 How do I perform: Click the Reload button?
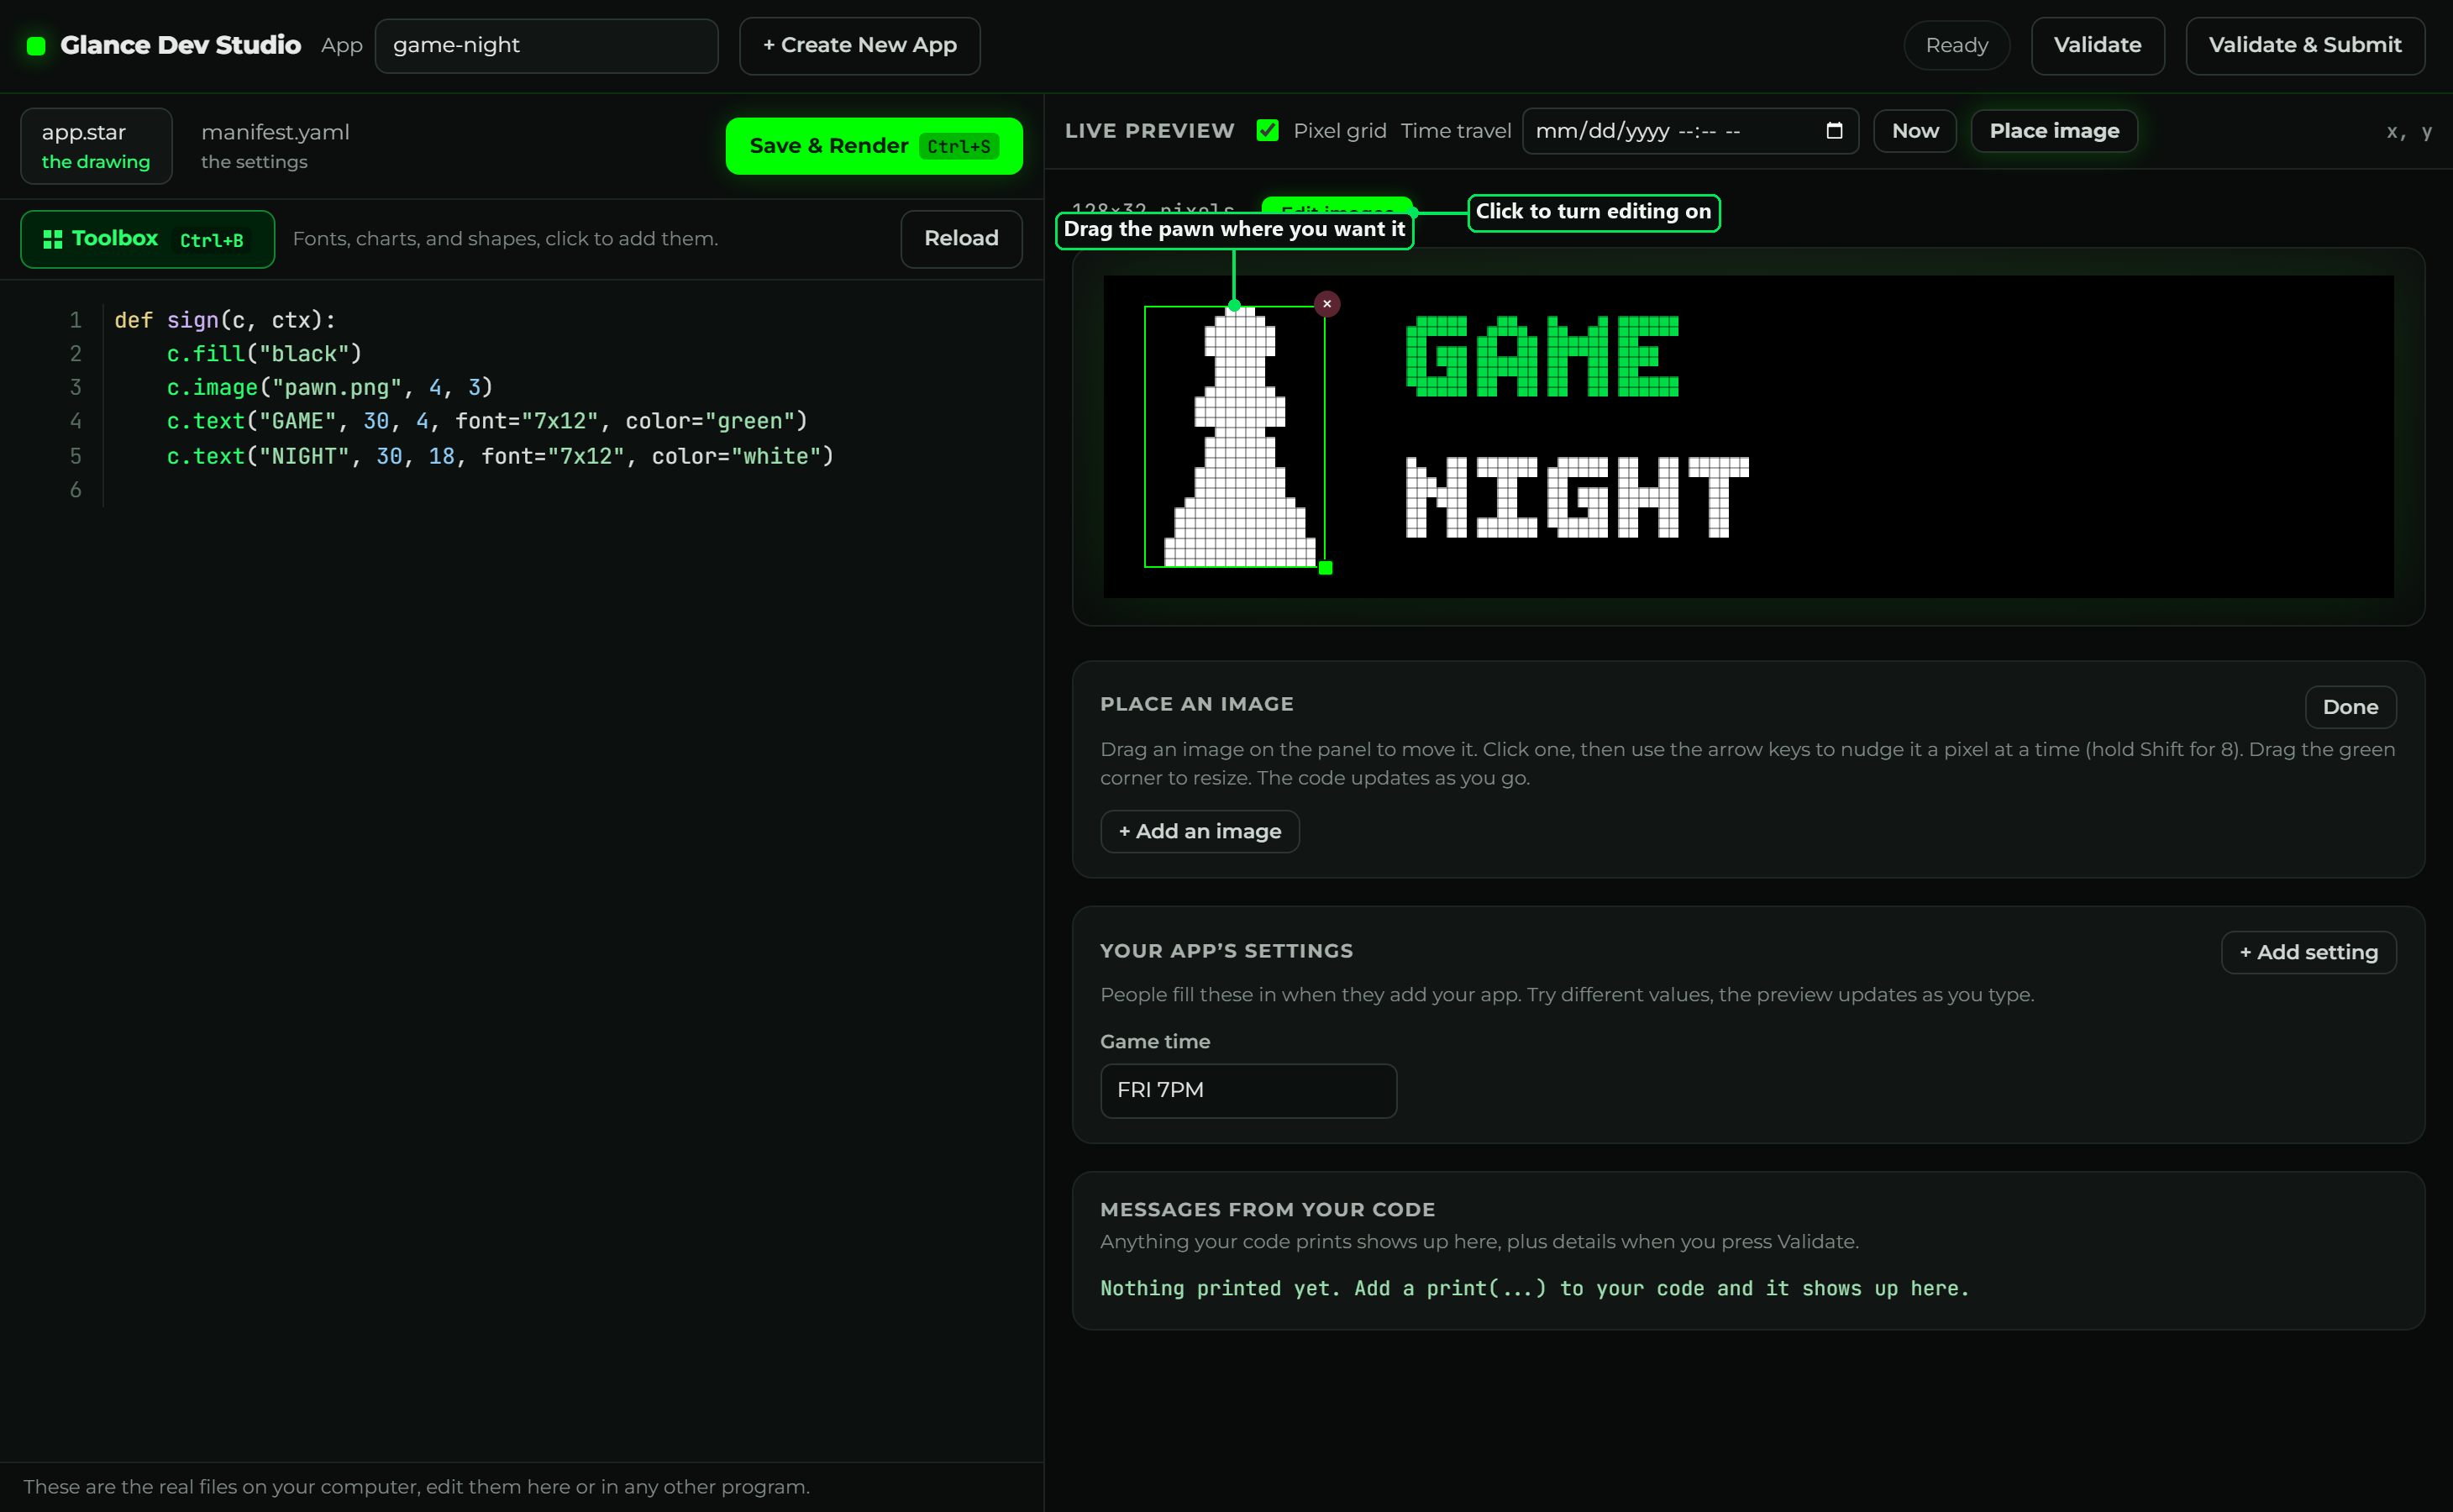click(x=961, y=239)
